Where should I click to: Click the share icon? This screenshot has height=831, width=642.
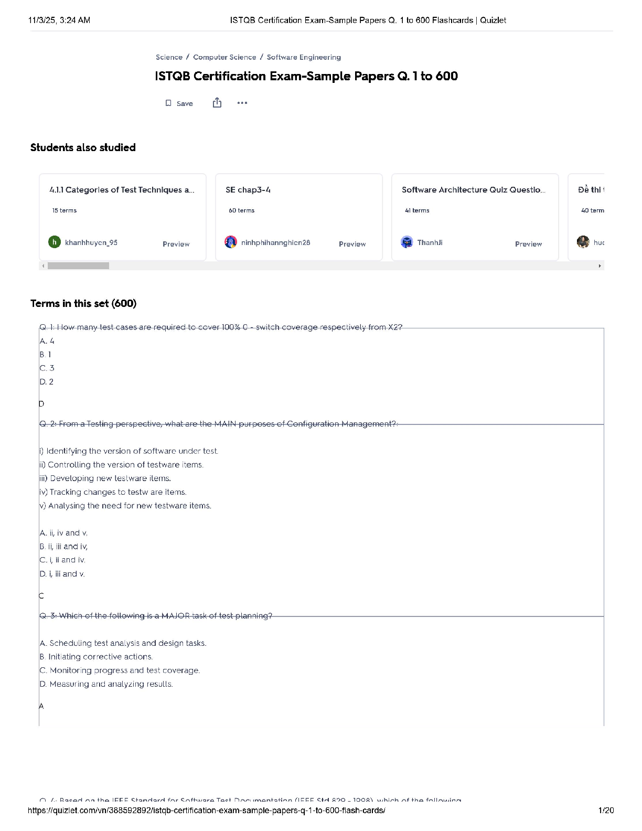click(217, 103)
